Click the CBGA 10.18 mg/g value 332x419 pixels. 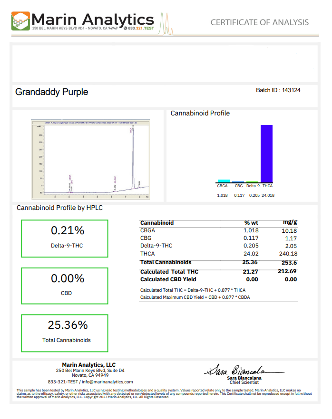(x=289, y=231)
